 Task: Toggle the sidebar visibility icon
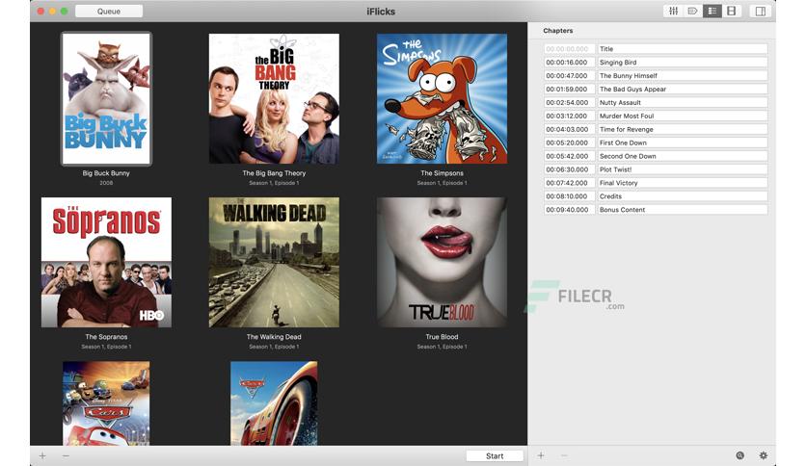click(761, 11)
